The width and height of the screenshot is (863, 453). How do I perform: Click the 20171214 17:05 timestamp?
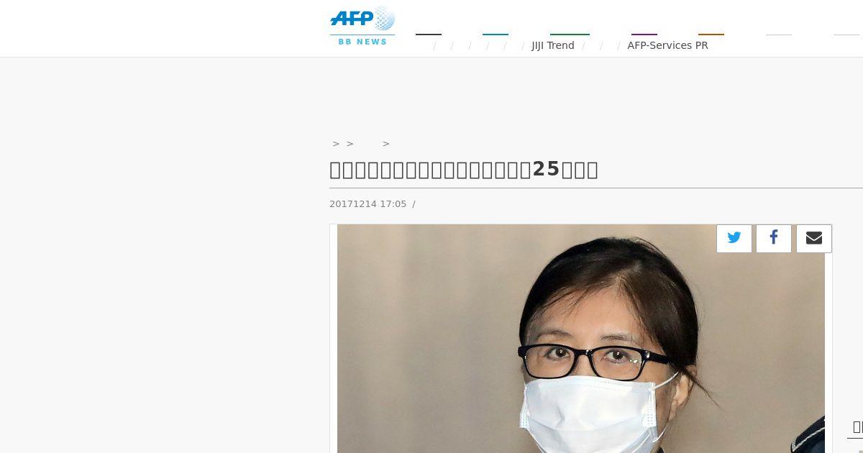pyautogui.click(x=368, y=204)
